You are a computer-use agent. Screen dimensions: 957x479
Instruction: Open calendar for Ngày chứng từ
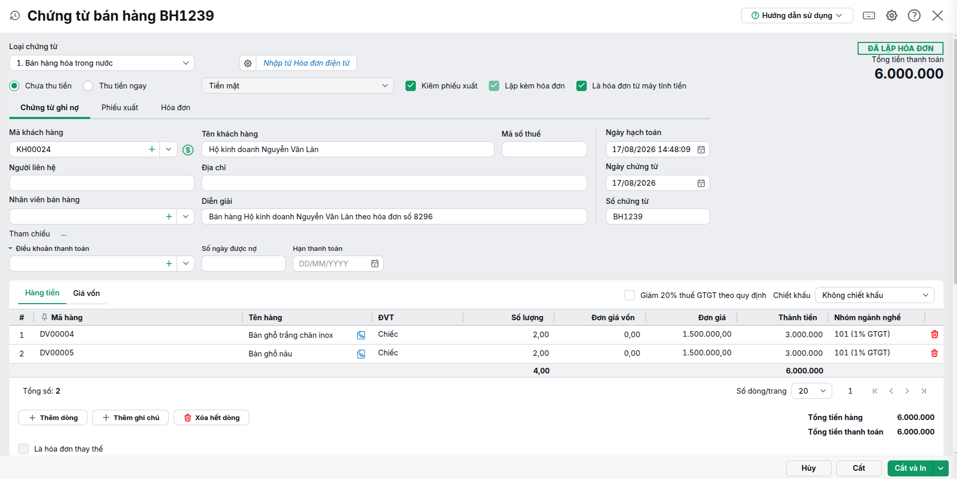(701, 183)
